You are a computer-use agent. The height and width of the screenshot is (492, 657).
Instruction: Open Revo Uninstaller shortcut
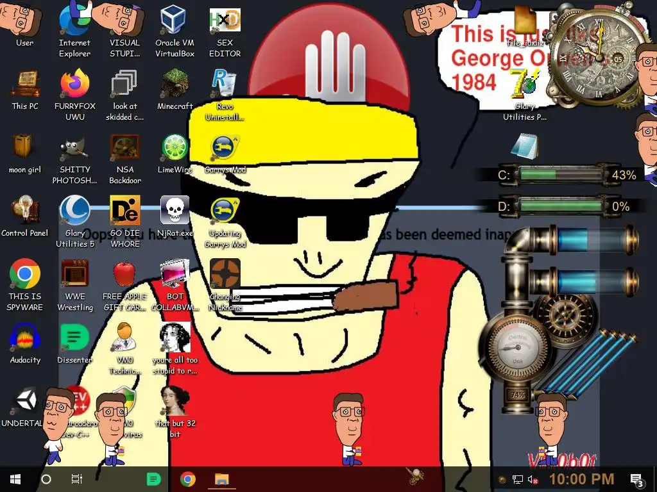click(x=225, y=95)
